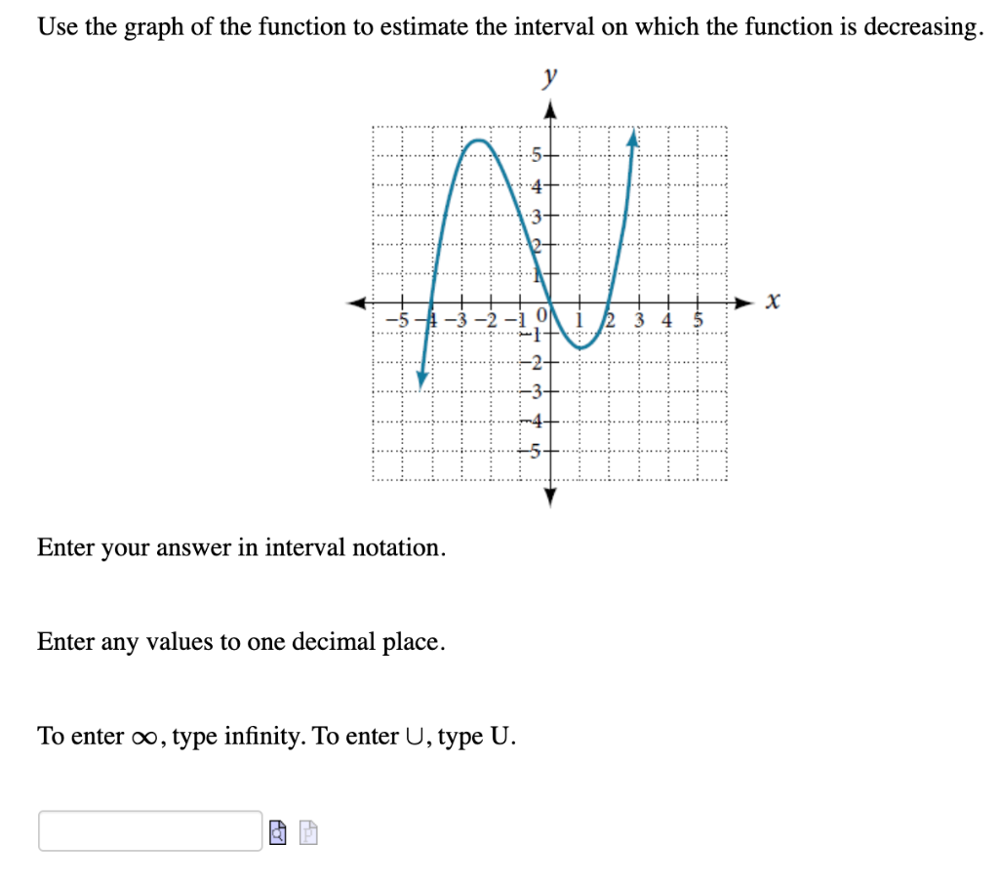Click the tick mark at y equals 5
Screen dimensions: 999x883
[551, 153]
